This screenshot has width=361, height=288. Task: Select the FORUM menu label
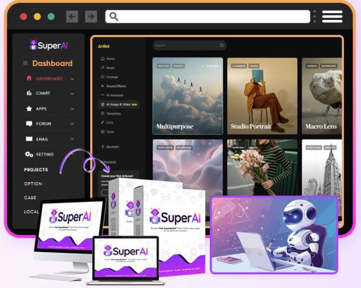pos(43,124)
